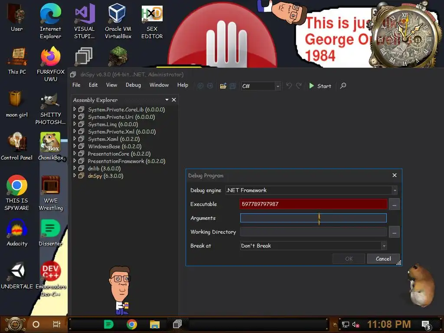Click the Executable input field
Viewport: 444px width, 333px height.
point(313,204)
